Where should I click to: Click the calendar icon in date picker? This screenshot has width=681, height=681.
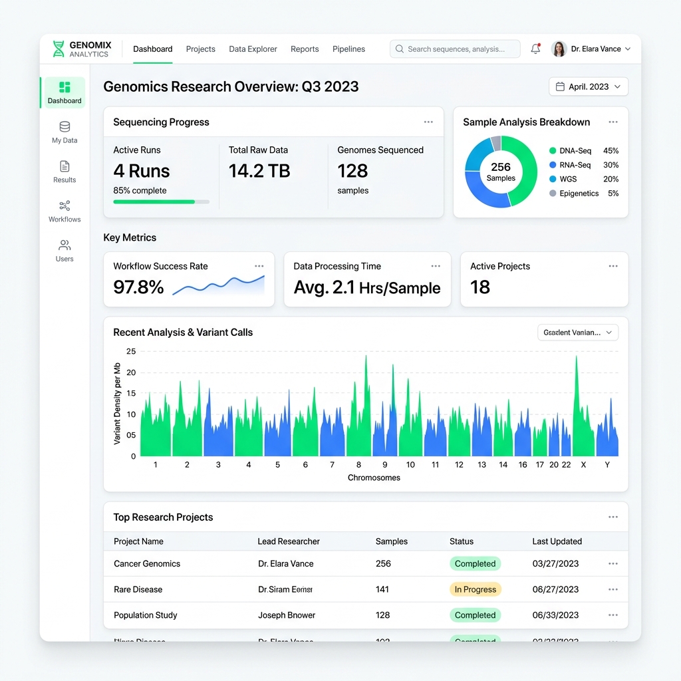(x=560, y=87)
